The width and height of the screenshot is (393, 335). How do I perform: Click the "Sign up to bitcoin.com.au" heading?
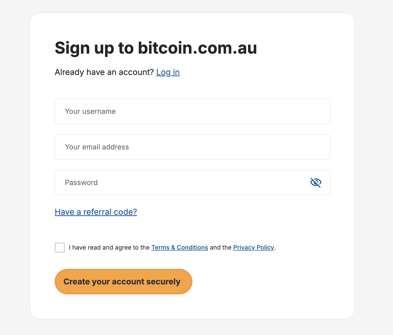point(156,48)
